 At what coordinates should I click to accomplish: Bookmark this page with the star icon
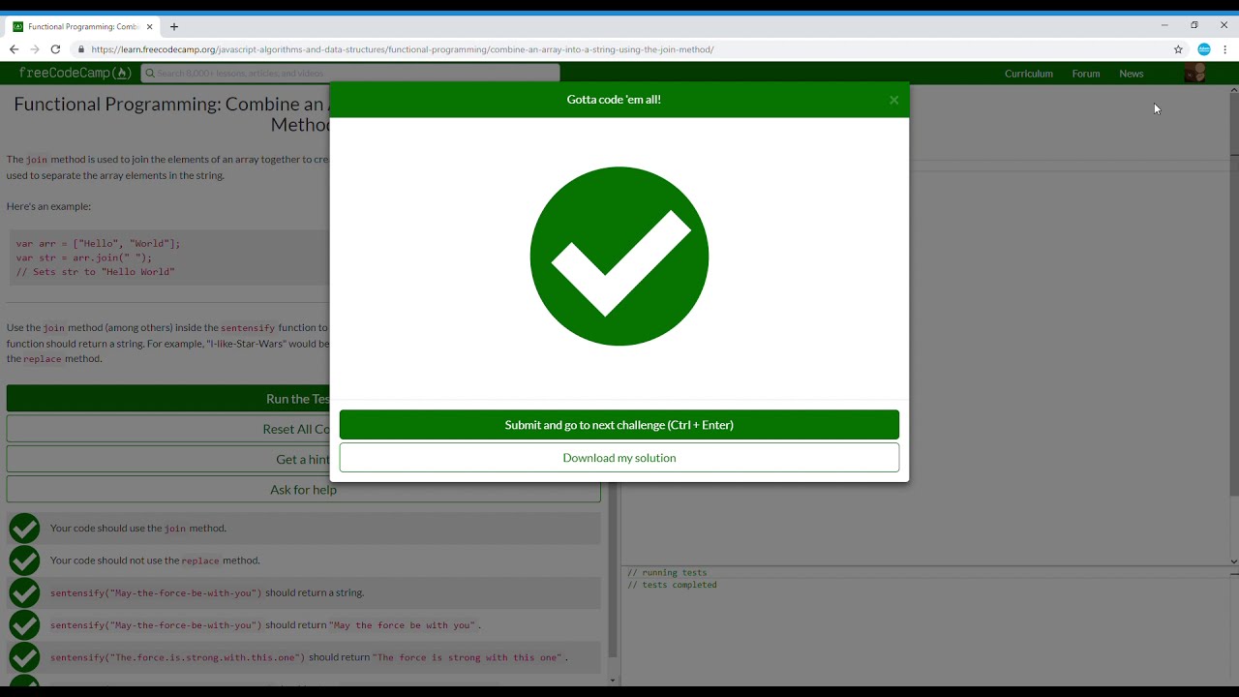point(1178,49)
